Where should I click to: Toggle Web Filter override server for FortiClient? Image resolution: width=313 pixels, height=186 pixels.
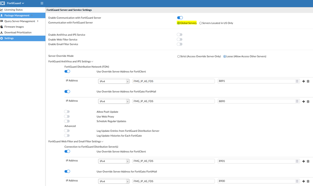click(67, 151)
